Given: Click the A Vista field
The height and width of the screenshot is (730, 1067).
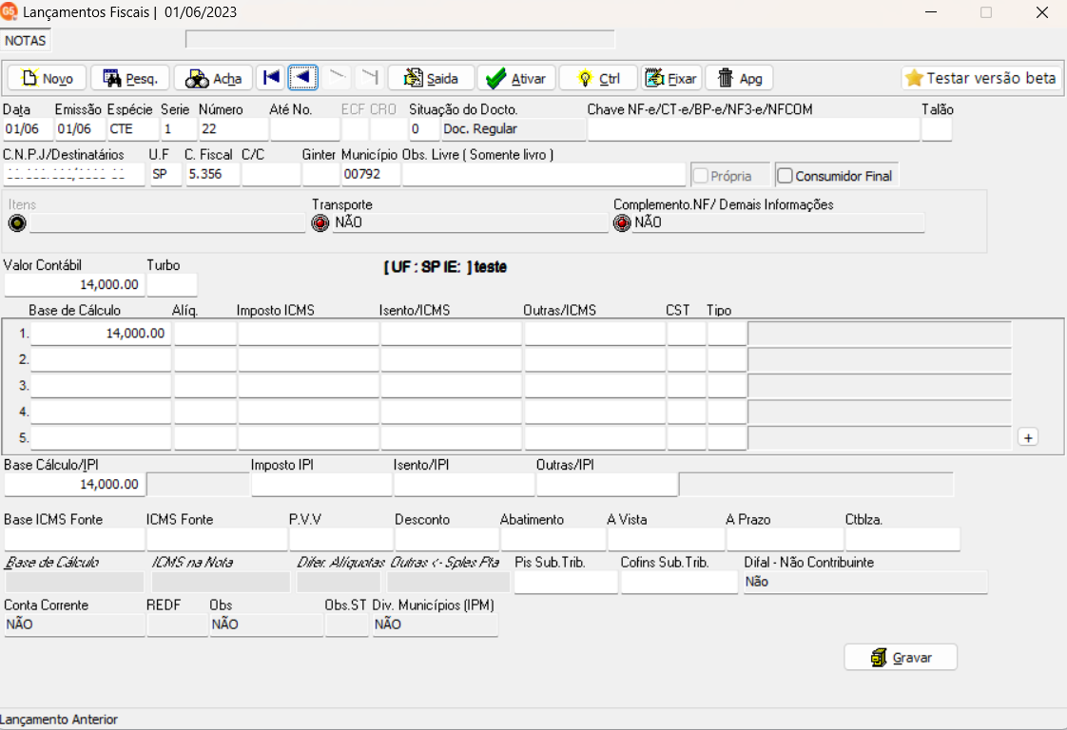Looking at the screenshot, I should pos(667,539).
